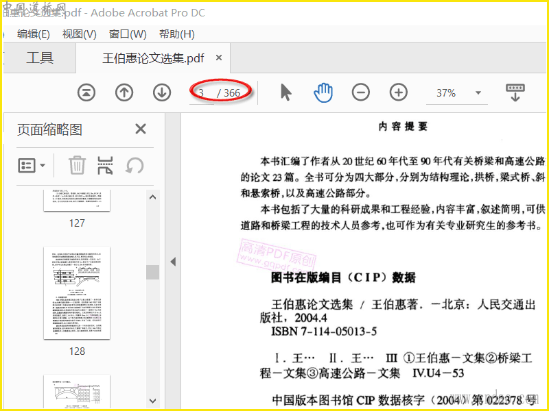The height and width of the screenshot is (411, 549).
Task: Click the 页面缩略图 panel title
Action: pos(49,129)
